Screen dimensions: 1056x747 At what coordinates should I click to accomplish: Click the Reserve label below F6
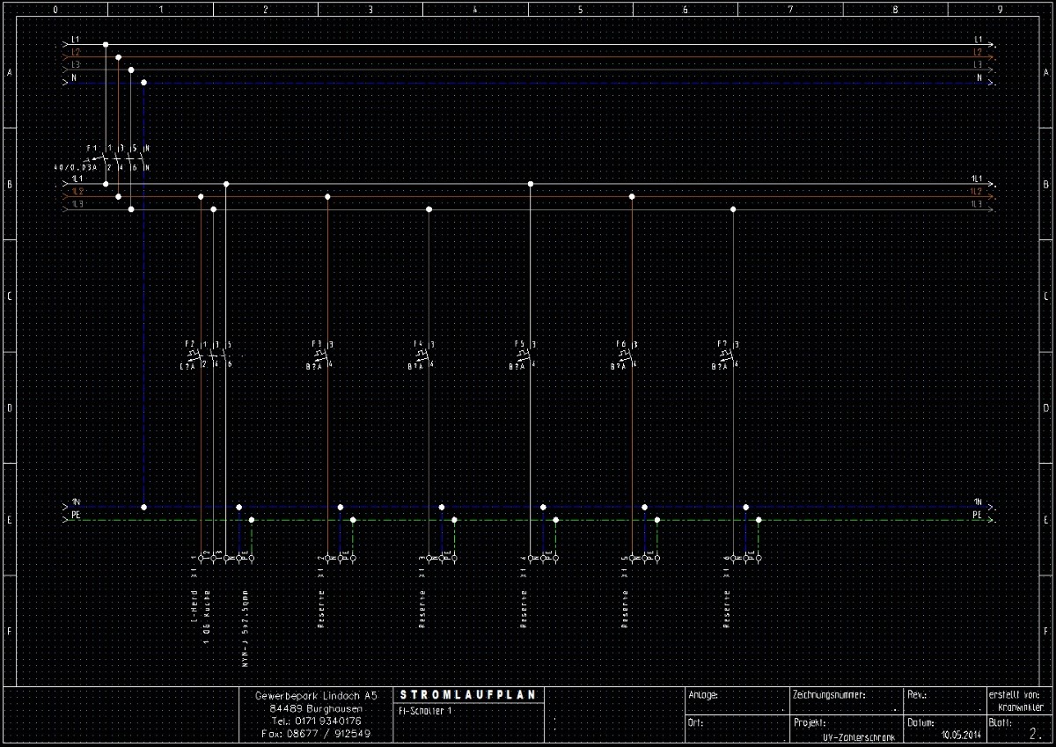click(x=624, y=608)
